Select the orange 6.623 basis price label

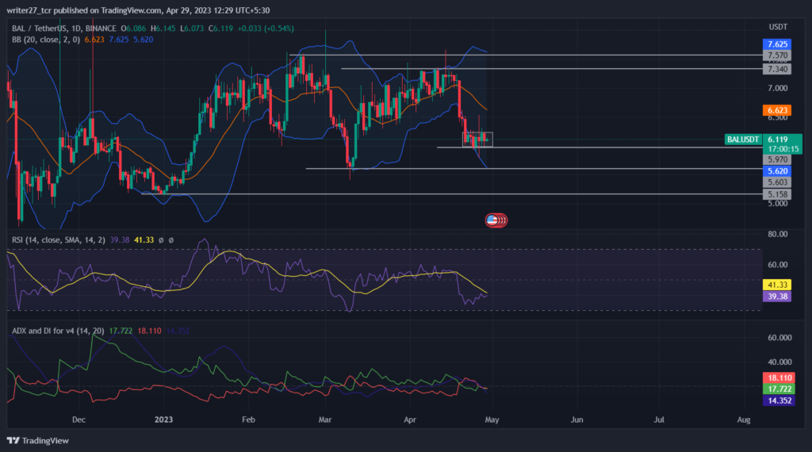coord(777,110)
